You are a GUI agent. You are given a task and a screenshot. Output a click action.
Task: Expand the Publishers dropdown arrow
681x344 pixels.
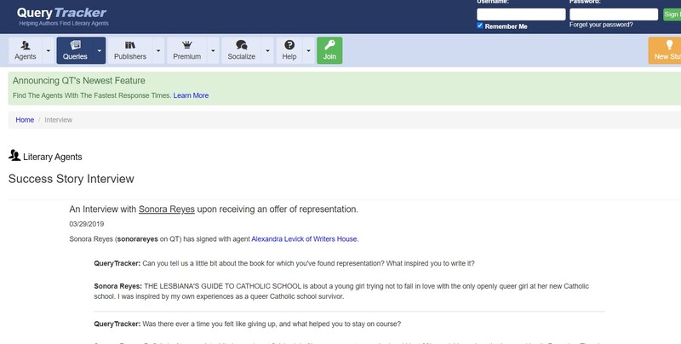[x=158, y=50]
